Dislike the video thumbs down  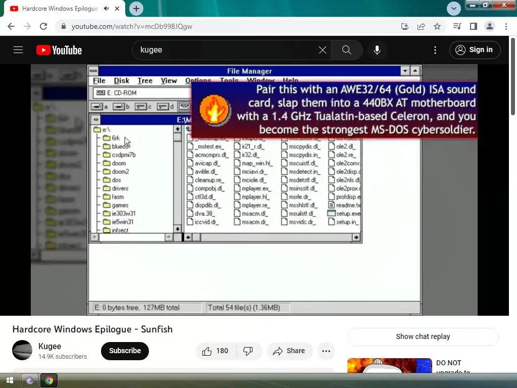(248, 351)
